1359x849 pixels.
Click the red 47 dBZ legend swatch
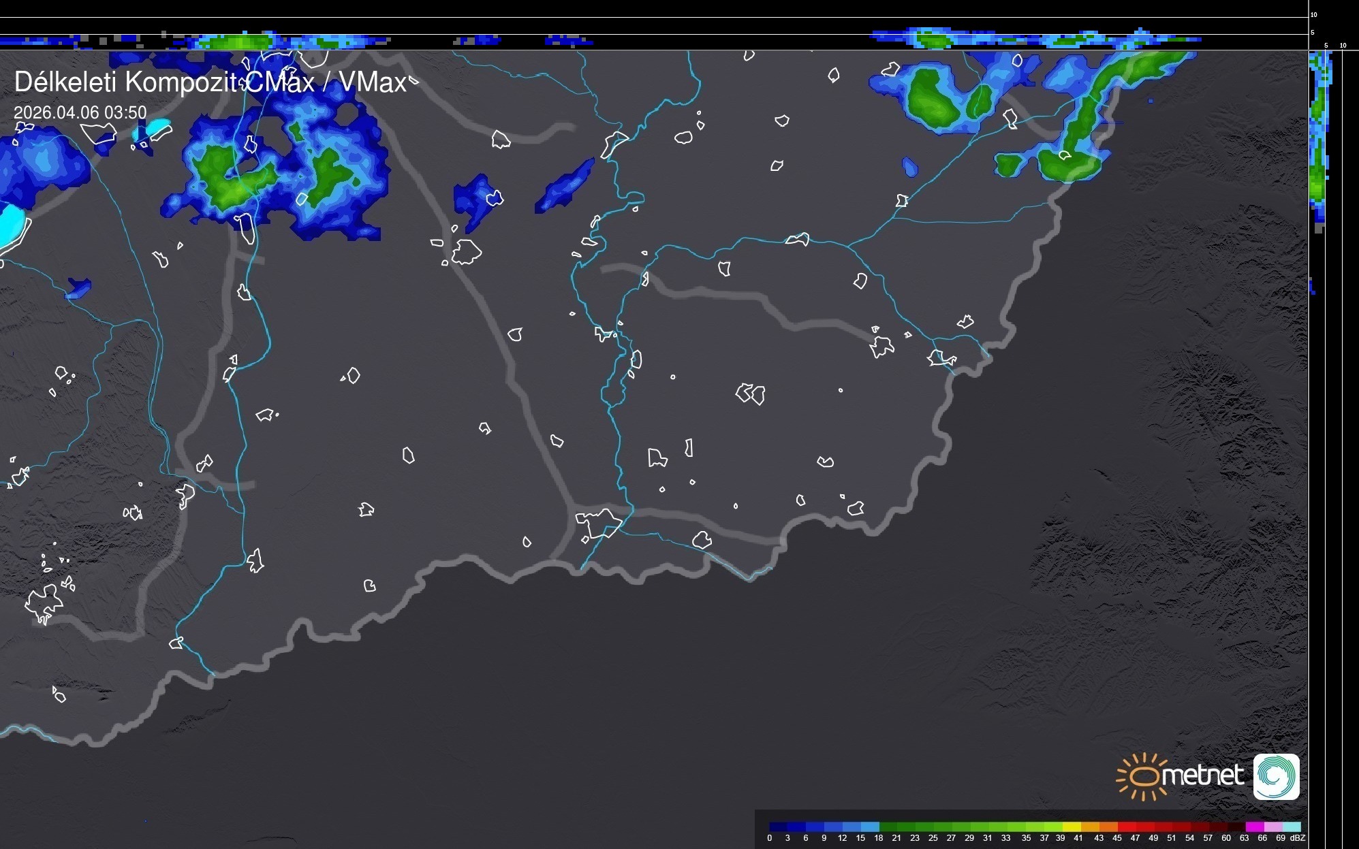pyautogui.click(x=1144, y=827)
